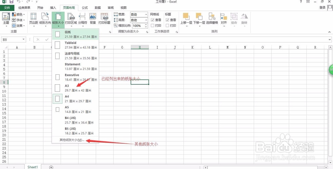Click the Redo arrow
This screenshot has width=333, height=169.
pyautogui.click(x=28, y=2)
